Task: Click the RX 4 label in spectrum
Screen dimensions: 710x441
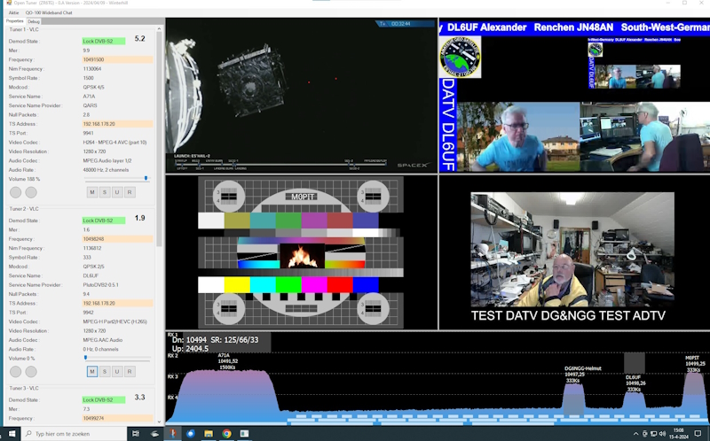Action: 172,398
